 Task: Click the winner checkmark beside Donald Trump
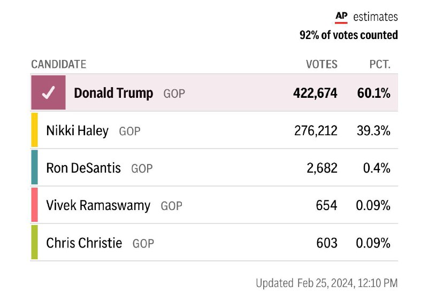pyautogui.click(x=49, y=93)
